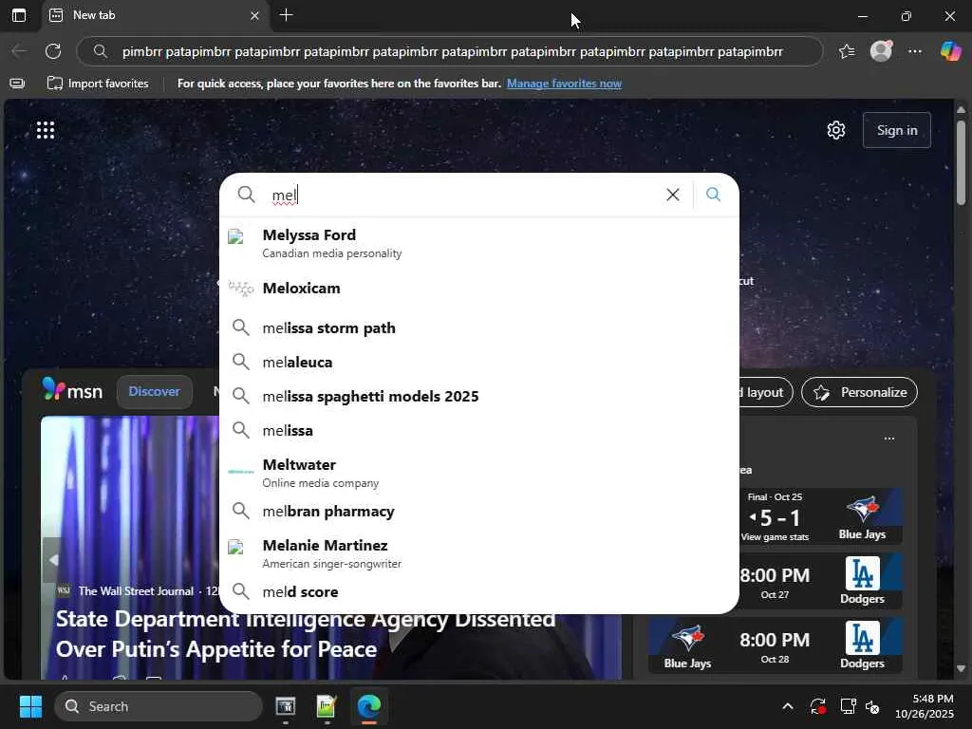Open the first pinned taskbar app icon
The width and height of the screenshot is (972, 729).
point(285,706)
